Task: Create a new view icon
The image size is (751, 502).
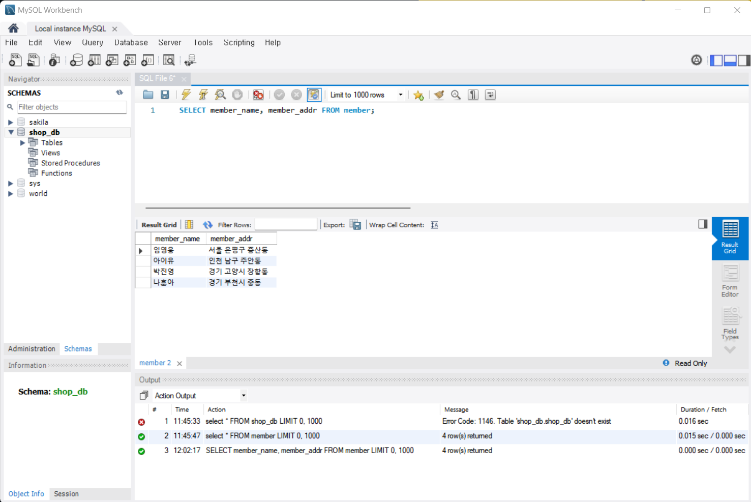Action: click(112, 60)
